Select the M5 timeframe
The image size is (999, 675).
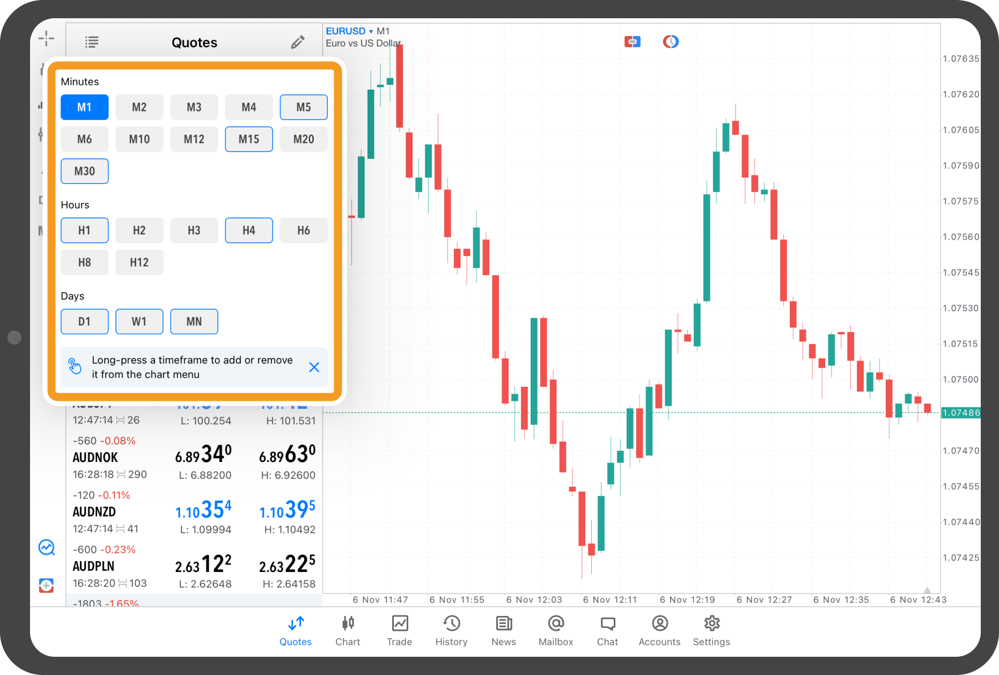[304, 107]
